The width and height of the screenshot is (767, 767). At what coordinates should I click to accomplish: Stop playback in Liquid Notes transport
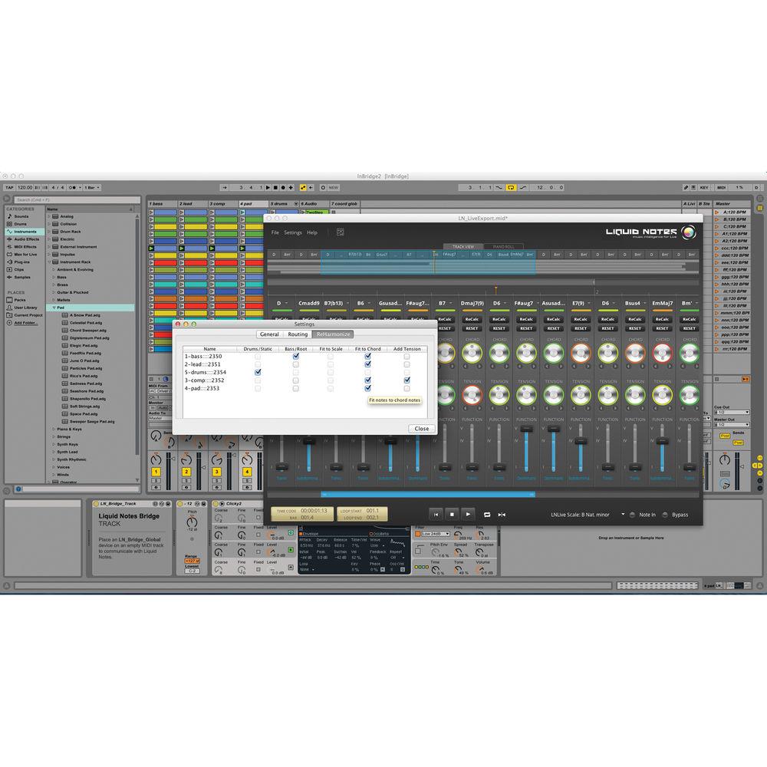pyautogui.click(x=452, y=515)
